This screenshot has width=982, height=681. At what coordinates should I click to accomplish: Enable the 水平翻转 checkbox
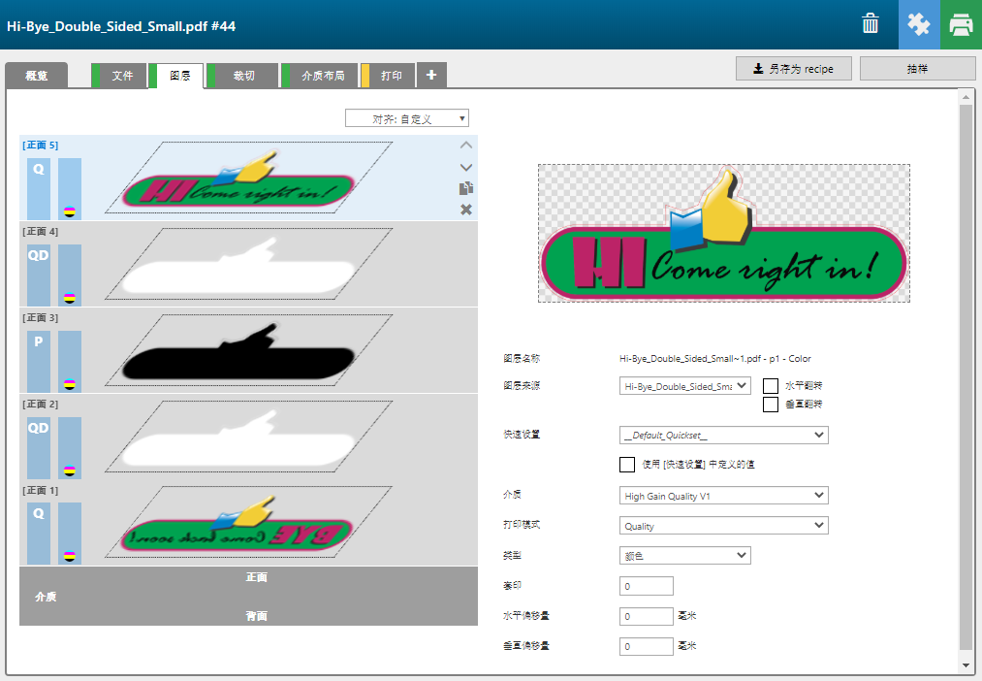click(x=771, y=386)
